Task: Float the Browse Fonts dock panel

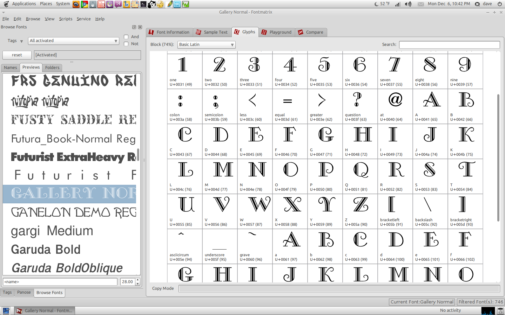Action: pos(134,27)
